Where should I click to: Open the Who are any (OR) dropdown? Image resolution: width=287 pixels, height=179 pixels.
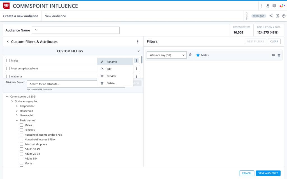coord(166,55)
